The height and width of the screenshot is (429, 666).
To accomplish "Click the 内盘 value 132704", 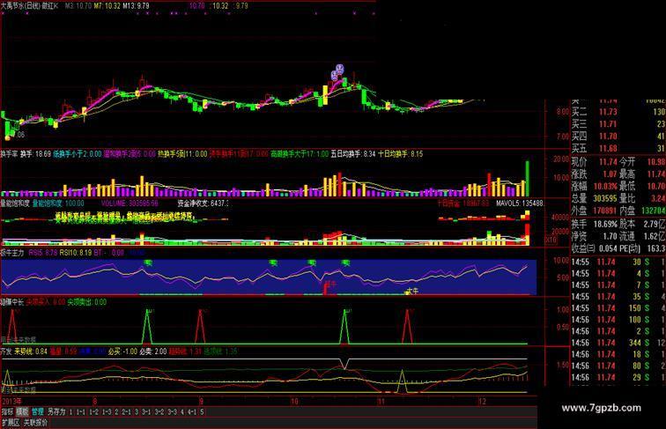I will (654, 211).
